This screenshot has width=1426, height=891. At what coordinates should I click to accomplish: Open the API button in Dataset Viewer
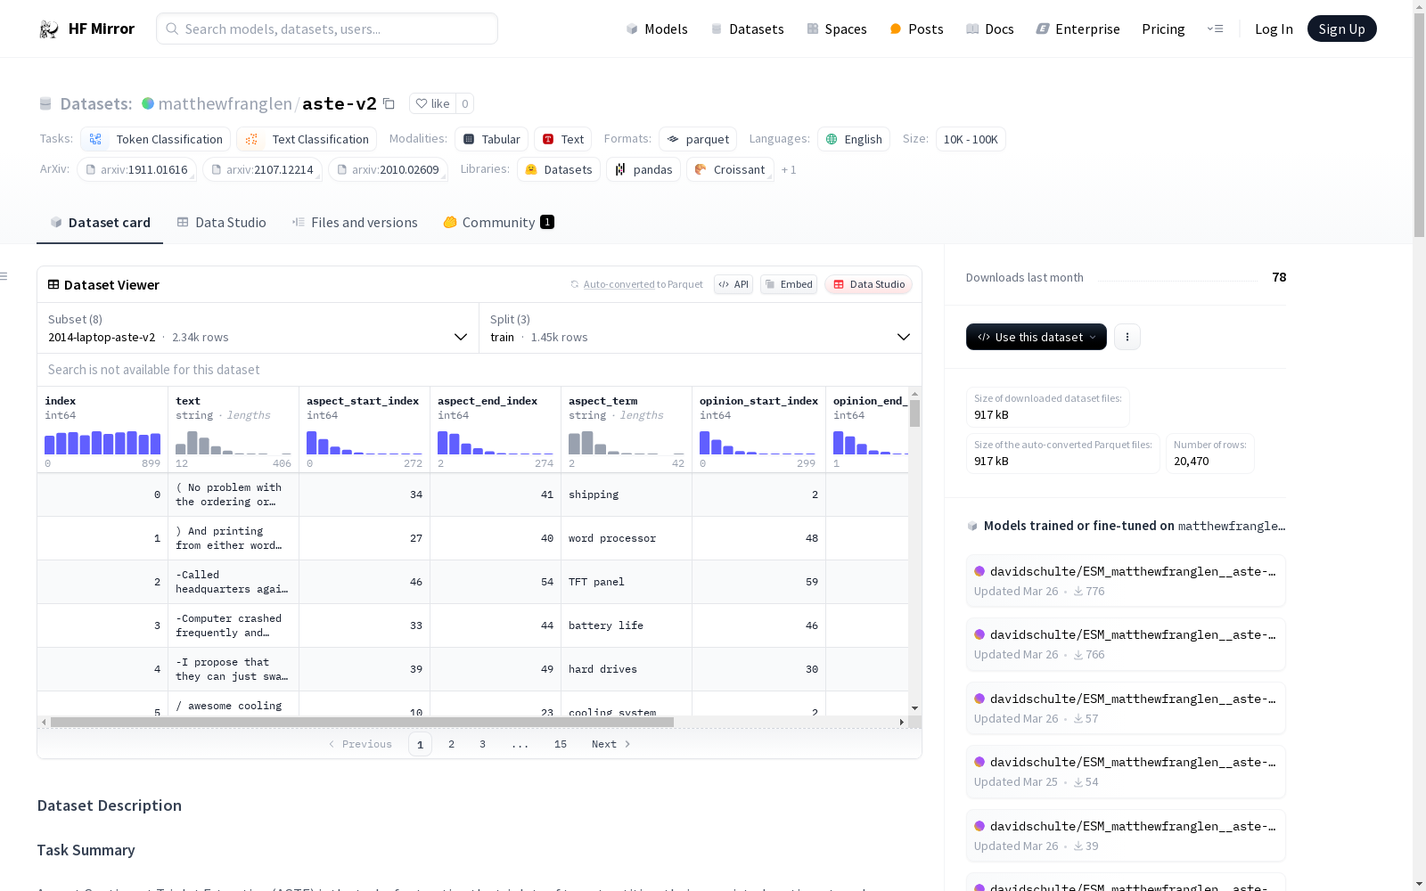pyautogui.click(x=733, y=284)
